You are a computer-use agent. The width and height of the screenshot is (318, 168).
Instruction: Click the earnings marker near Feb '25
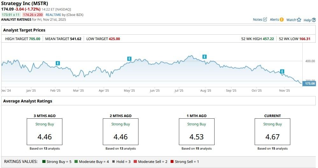click(x=58, y=63)
